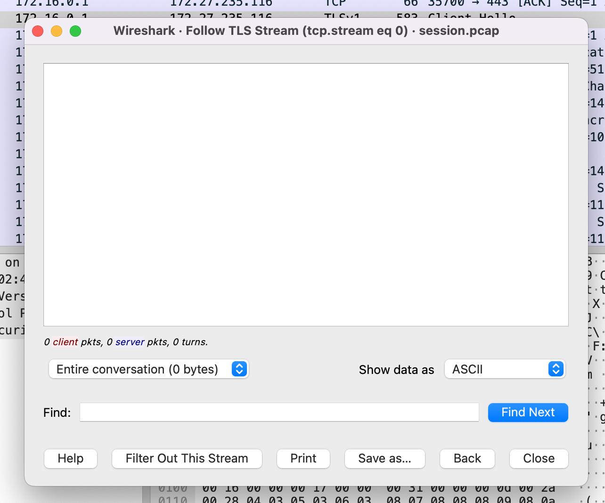
Task: Click the Close button at dialog bottom
Action: coord(539,458)
